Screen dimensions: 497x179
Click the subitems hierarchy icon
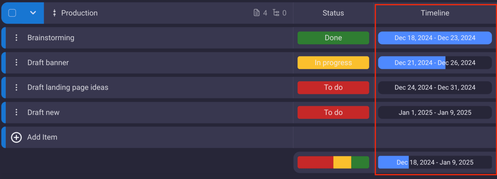276,13
